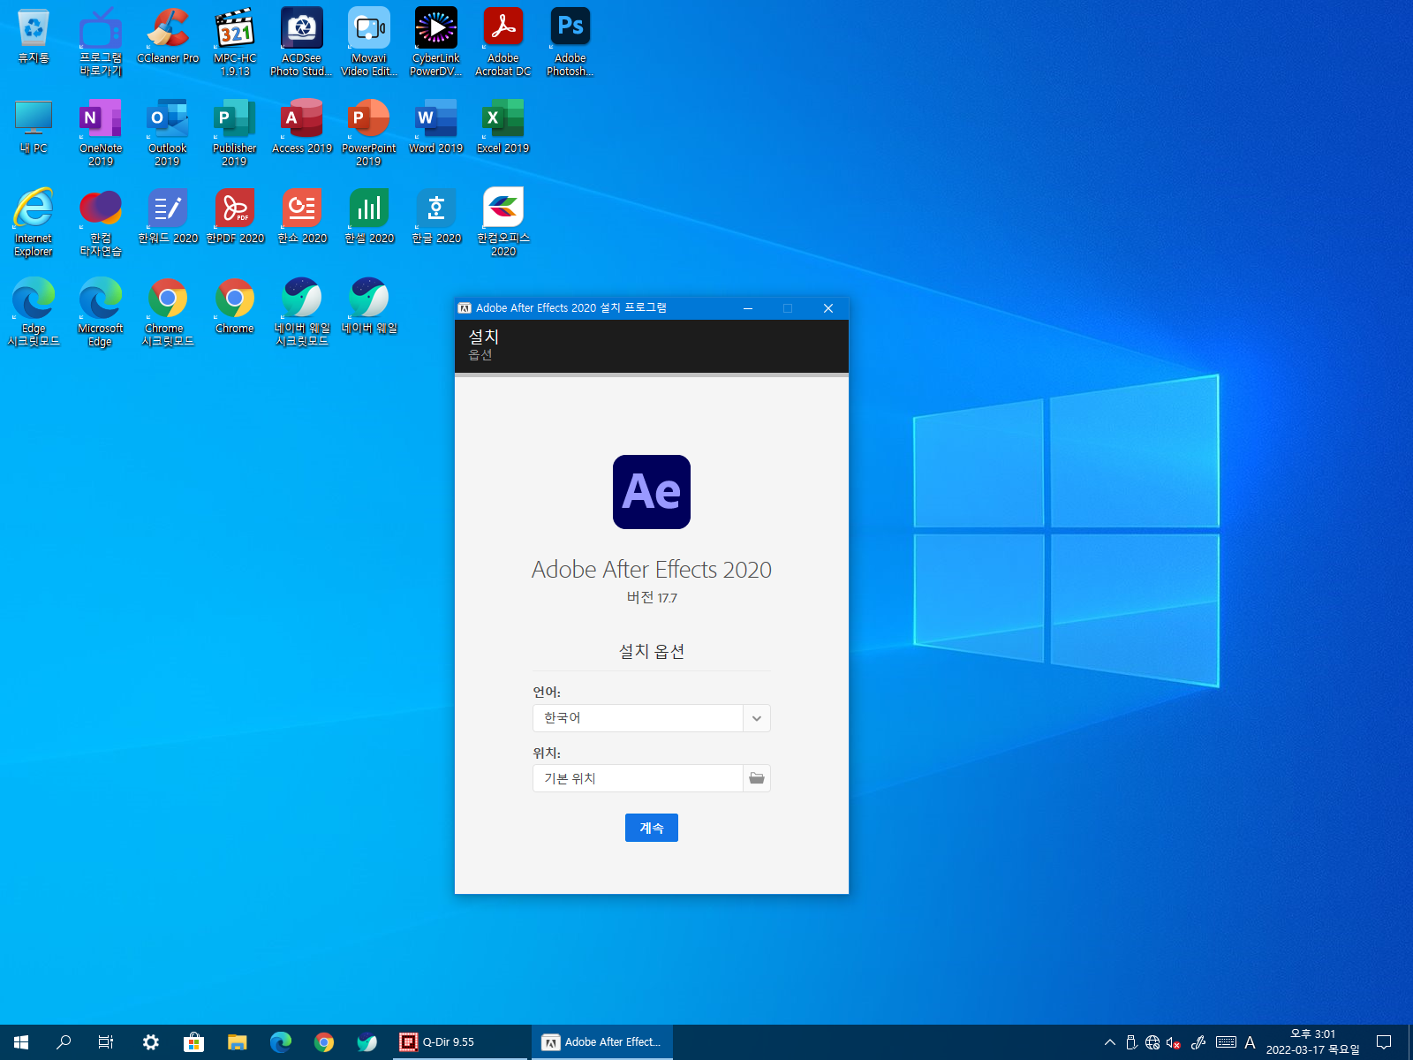1413x1060 pixels.
Task: Open Publisher 2019 desktop icon
Action: [x=235, y=132]
